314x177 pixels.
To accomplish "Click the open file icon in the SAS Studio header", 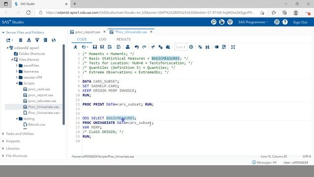I will point(222,22).
